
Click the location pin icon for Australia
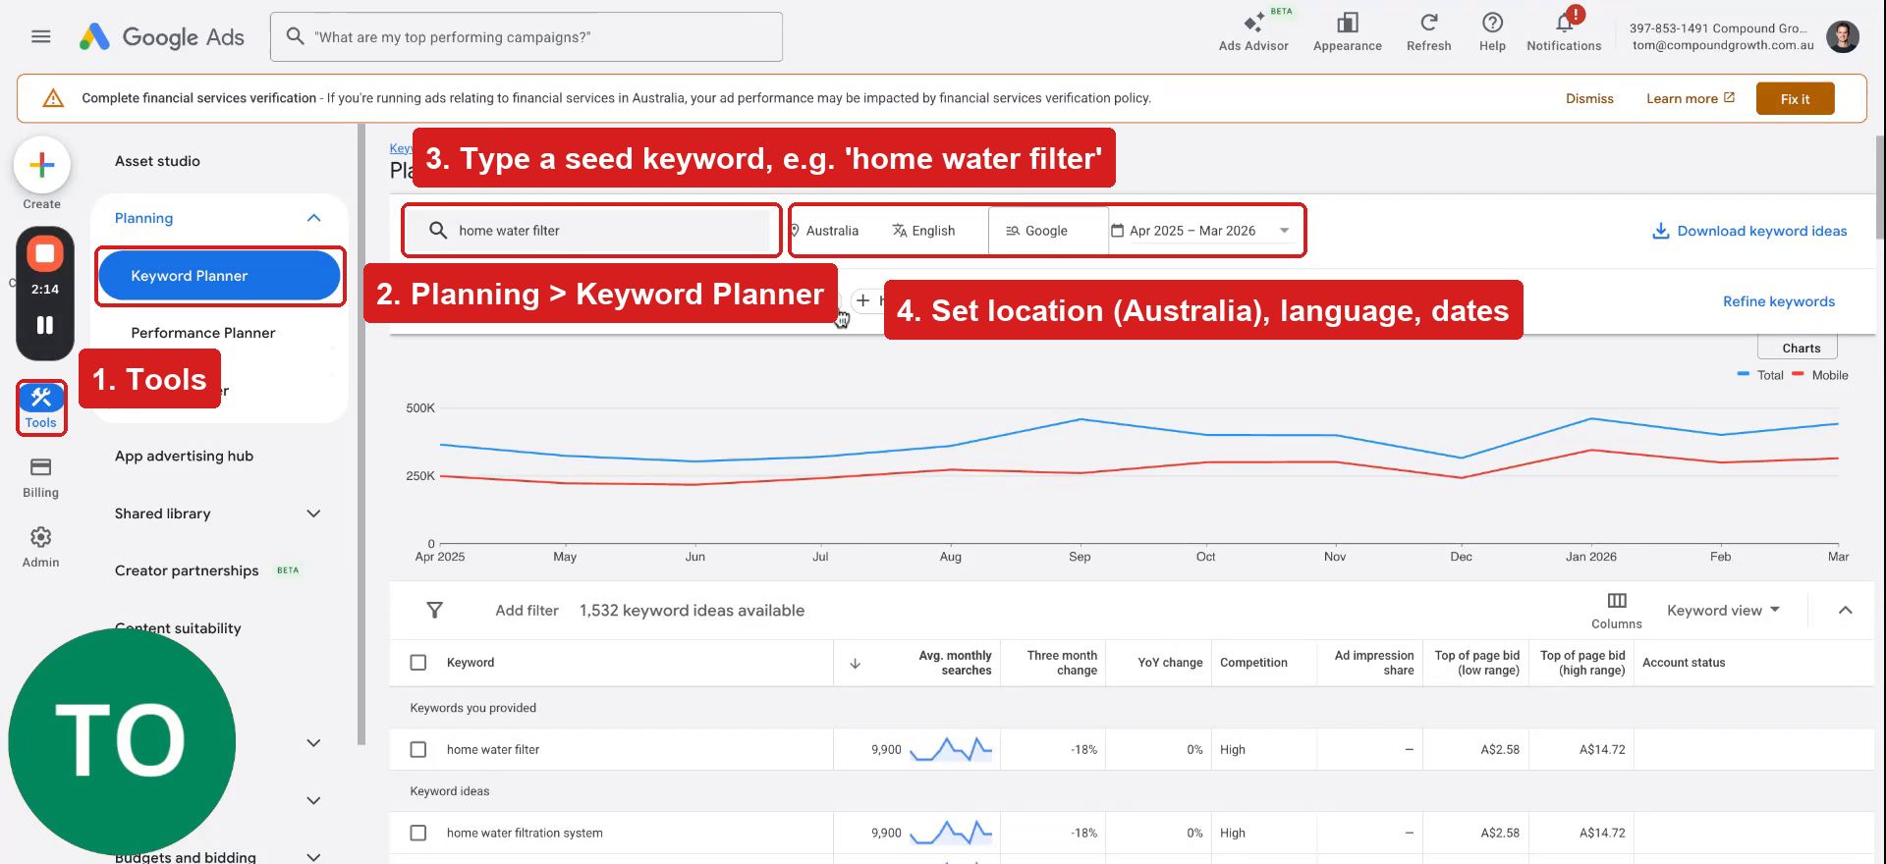(x=795, y=231)
